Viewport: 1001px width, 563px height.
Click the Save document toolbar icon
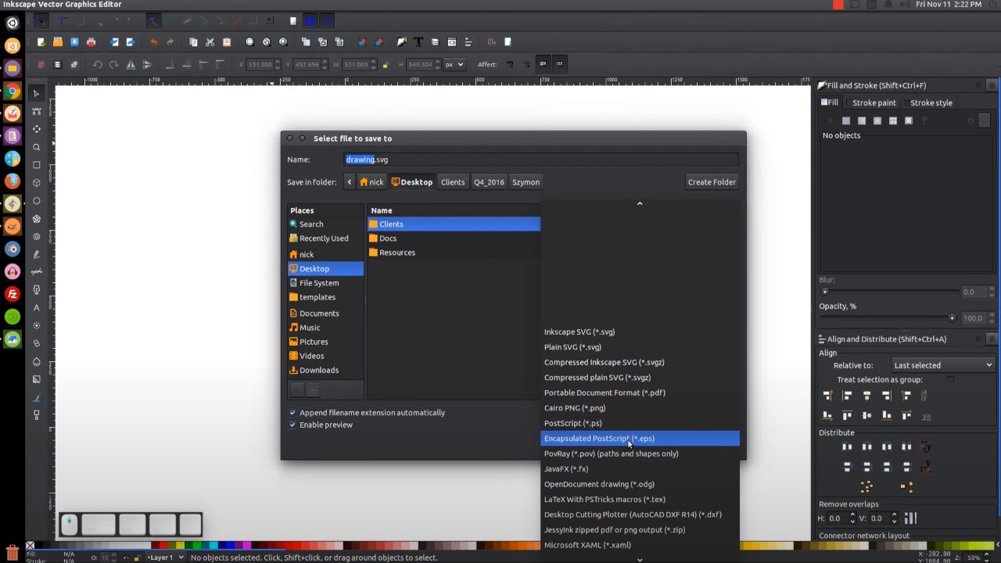click(x=74, y=42)
